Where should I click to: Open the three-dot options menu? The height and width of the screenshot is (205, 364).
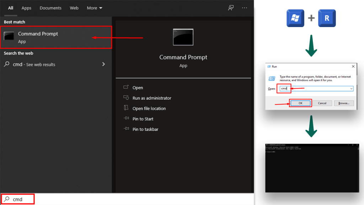coord(244,8)
